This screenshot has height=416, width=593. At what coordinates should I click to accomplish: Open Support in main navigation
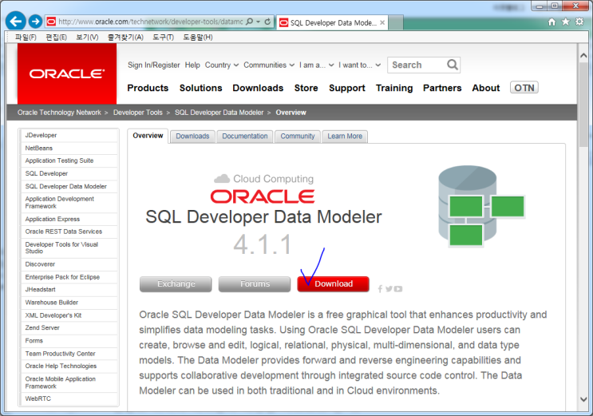(347, 88)
